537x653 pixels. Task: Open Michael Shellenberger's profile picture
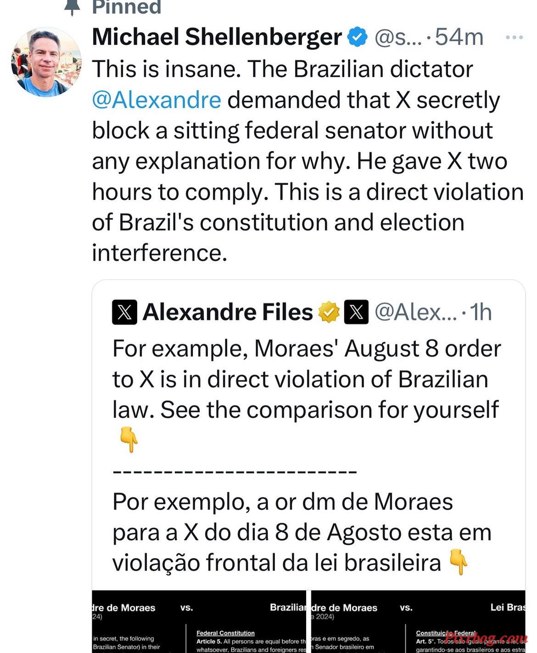click(46, 62)
